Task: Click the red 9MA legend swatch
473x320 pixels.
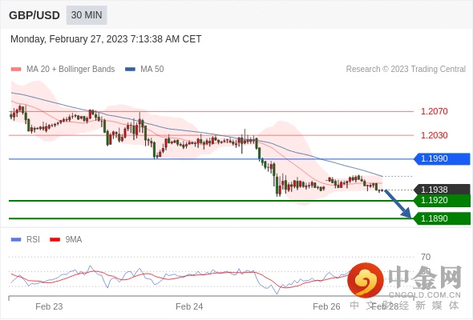Action: click(55, 240)
